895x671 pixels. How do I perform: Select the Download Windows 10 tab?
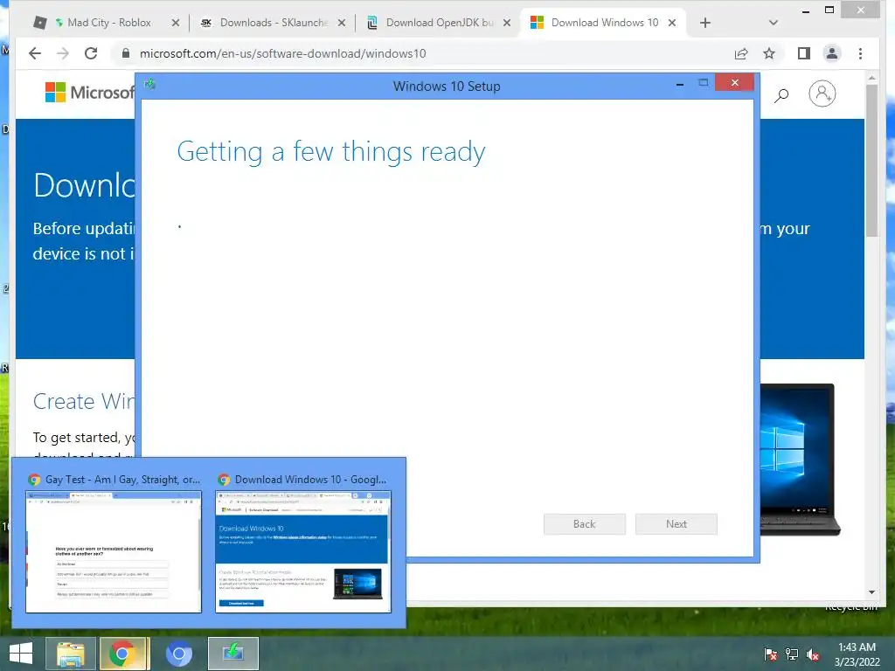pos(604,23)
